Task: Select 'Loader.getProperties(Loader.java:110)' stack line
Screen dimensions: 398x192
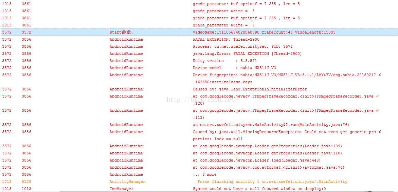Action: point(268,153)
